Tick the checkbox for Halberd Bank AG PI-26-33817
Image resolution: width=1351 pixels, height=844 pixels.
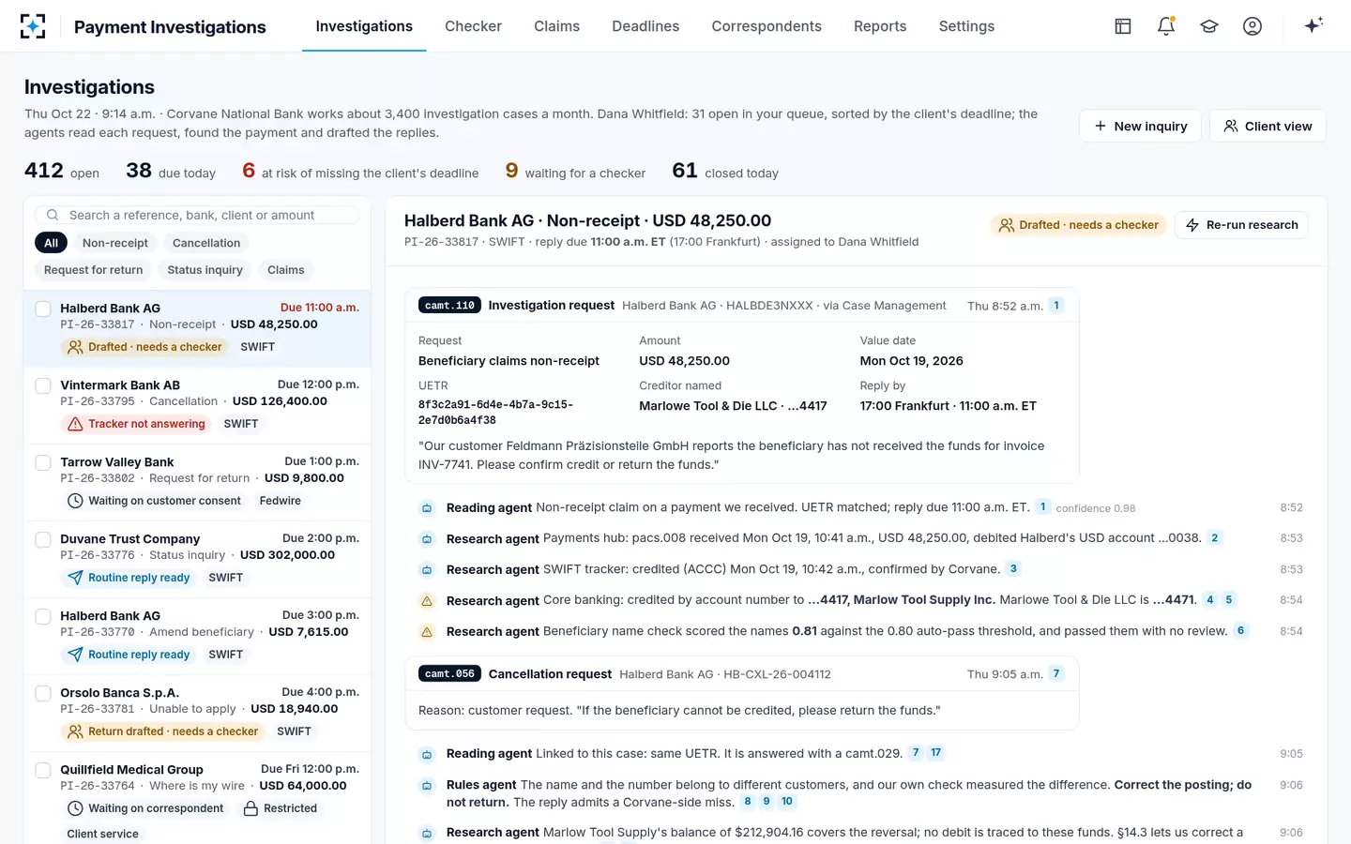[x=43, y=309]
